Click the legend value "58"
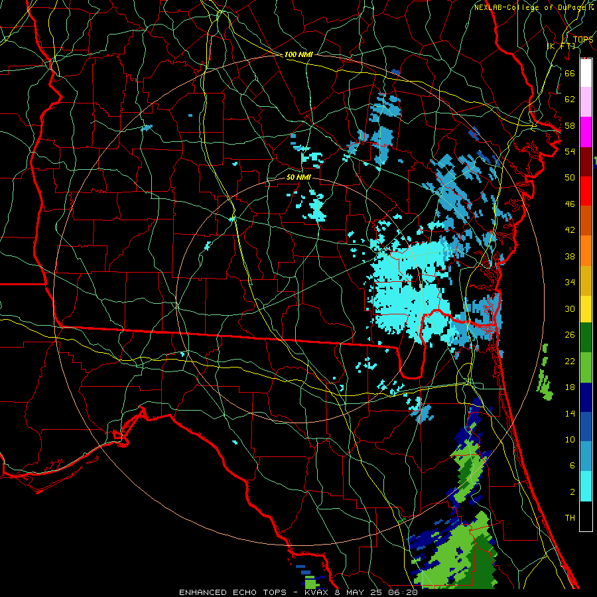The height and width of the screenshot is (597, 597). point(570,125)
